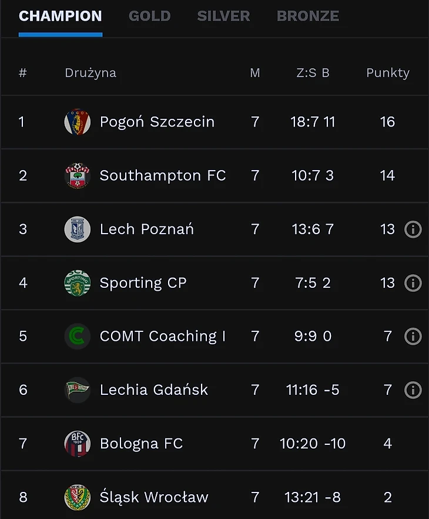This screenshot has width=429, height=519.
Task: Click the Drużyna column header
Action: tap(91, 73)
